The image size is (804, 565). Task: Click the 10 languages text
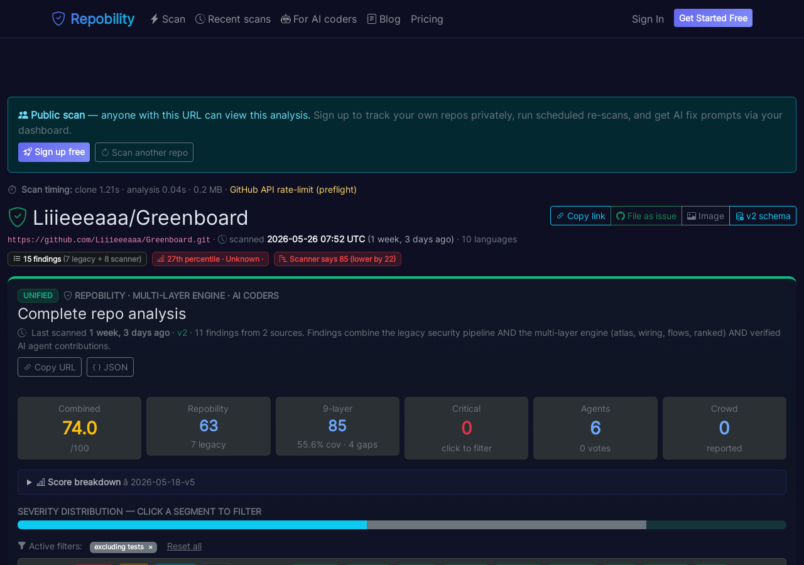pyautogui.click(x=489, y=239)
